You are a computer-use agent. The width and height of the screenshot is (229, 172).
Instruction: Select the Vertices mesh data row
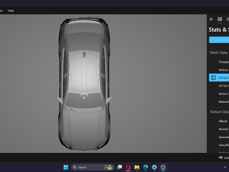click(219, 70)
